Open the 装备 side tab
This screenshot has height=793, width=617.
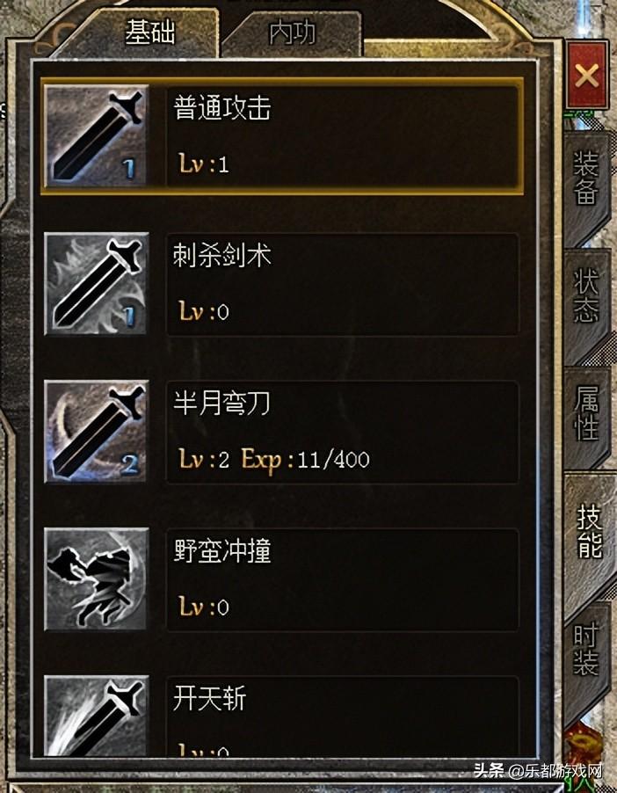pos(586,178)
